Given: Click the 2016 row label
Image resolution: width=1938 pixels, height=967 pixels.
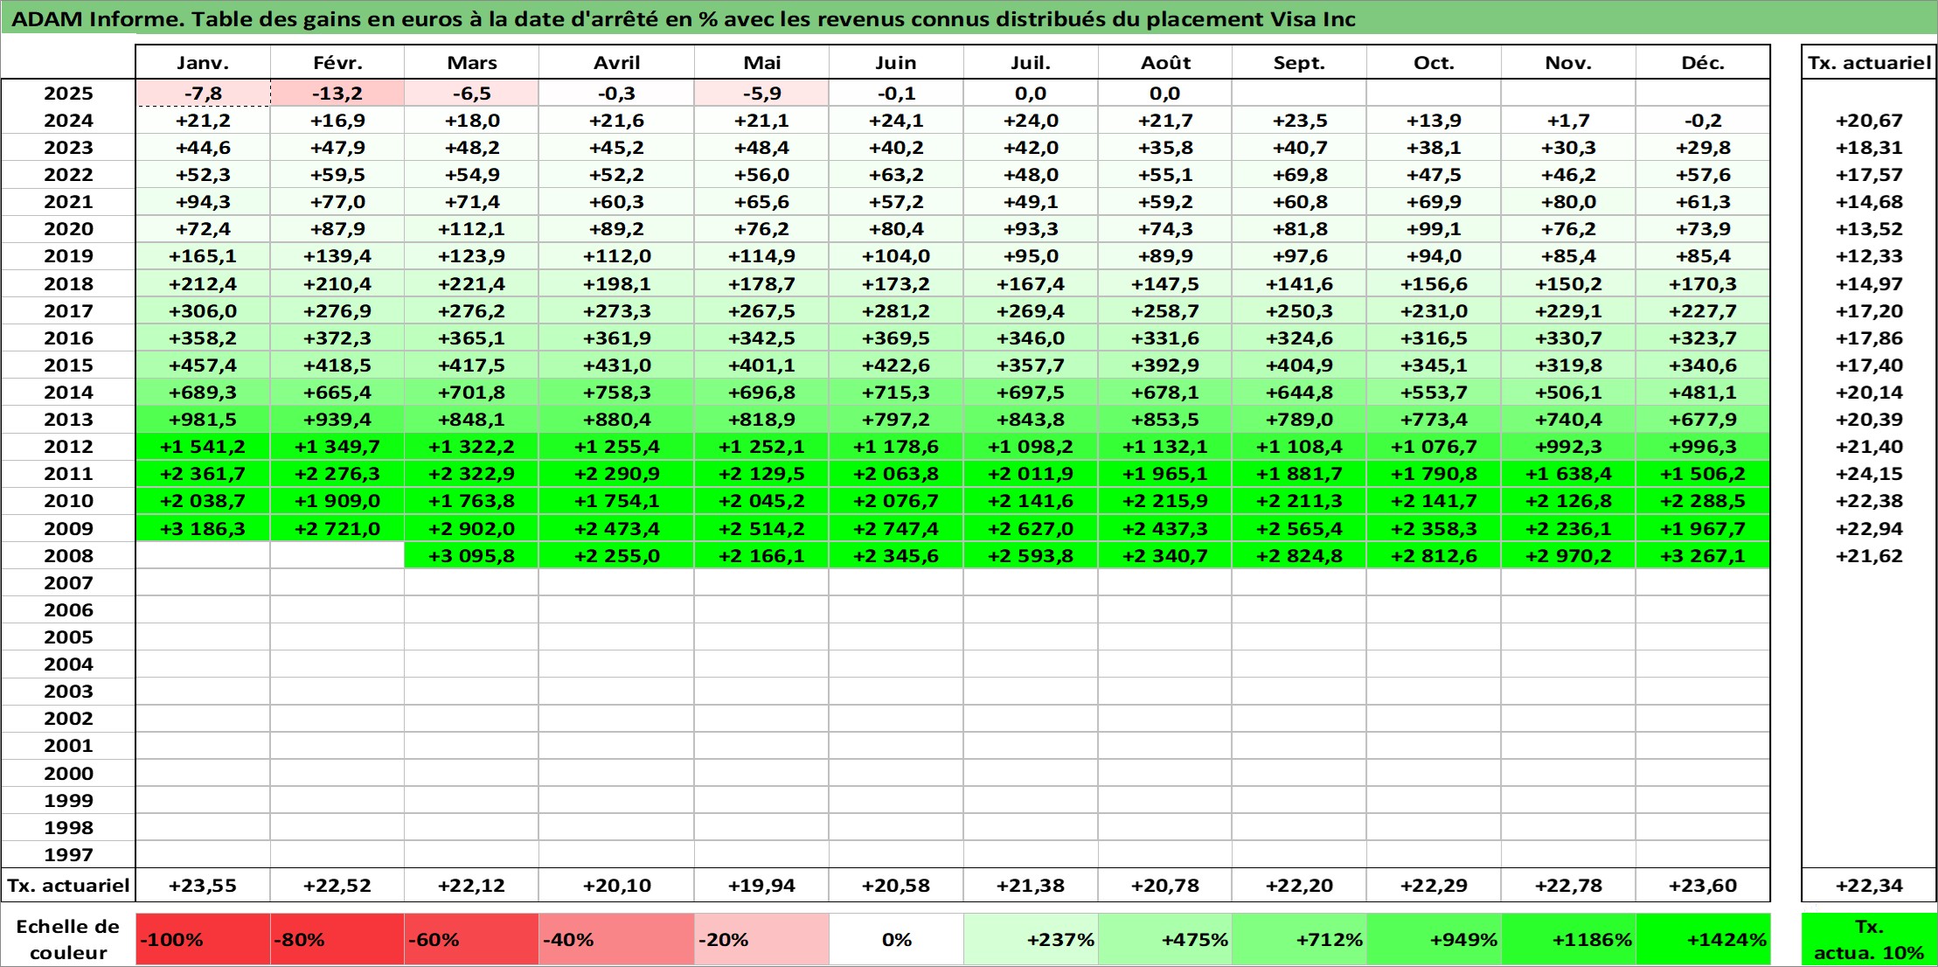Looking at the screenshot, I should pos(68,337).
